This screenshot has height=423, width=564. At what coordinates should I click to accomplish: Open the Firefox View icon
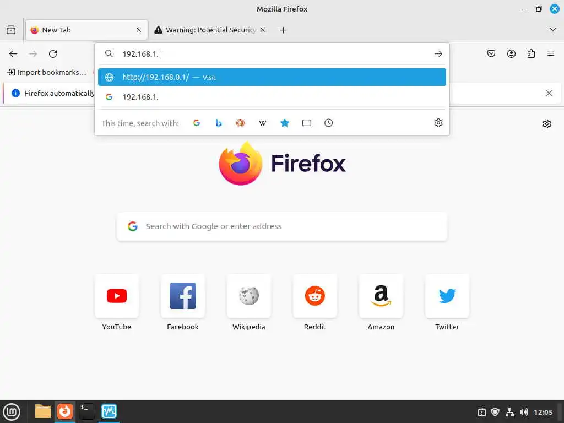[x=11, y=30]
